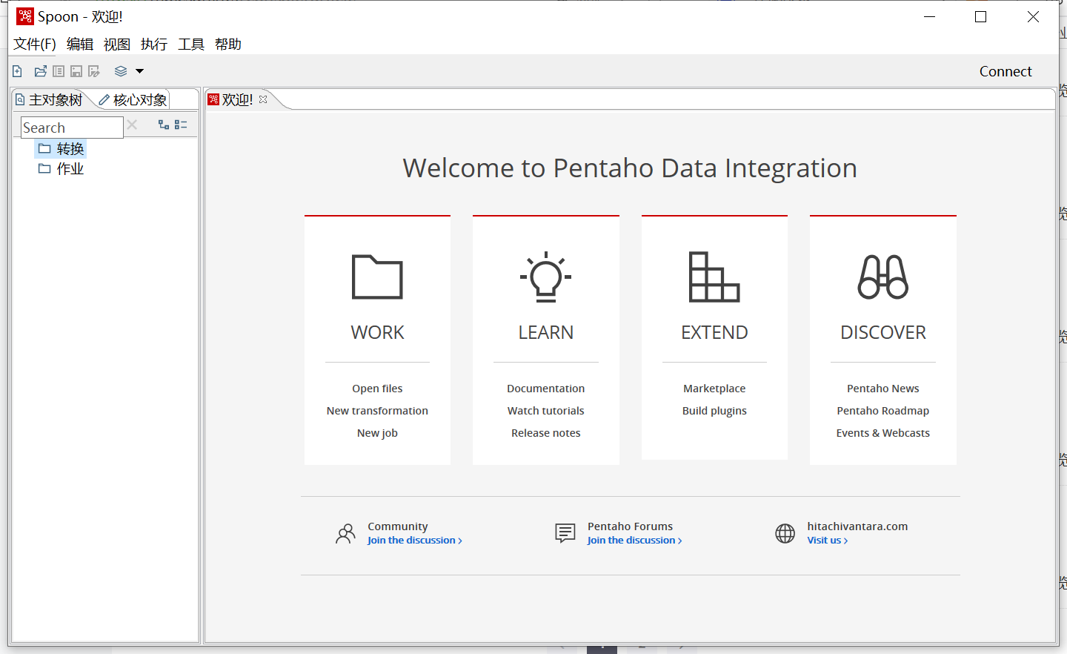Close the 欢迎! tab
The image size is (1067, 654).
point(263,99)
